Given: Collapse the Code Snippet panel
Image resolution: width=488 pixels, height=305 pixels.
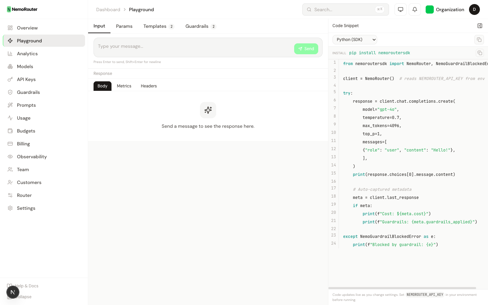Looking at the screenshot, I should pos(480,26).
